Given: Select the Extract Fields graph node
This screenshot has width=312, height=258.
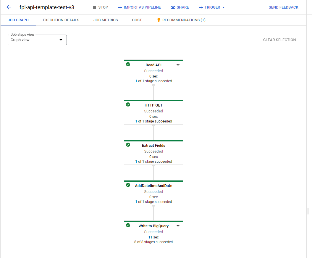Looking at the screenshot, I should (x=153, y=152).
